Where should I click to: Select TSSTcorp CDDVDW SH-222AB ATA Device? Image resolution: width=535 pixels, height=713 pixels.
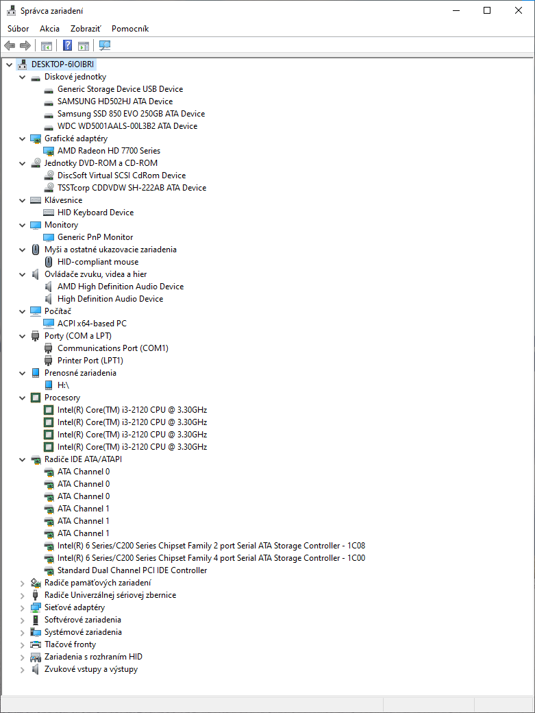(132, 188)
